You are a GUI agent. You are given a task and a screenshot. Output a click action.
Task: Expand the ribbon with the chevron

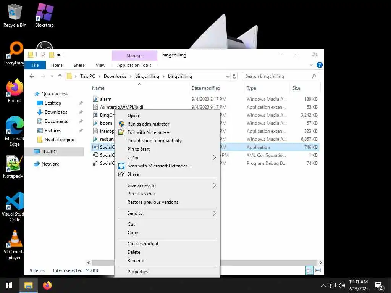pyautogui.click(x=311, y=65)
